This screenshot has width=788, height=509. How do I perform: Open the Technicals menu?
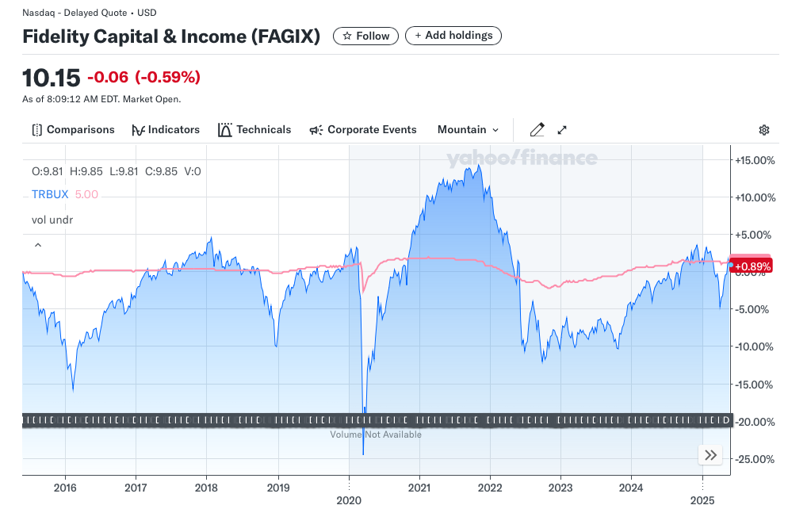254,130
